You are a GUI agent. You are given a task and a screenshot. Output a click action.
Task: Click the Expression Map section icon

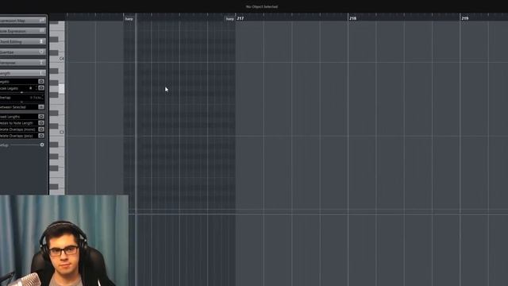[x=42, y=20]
